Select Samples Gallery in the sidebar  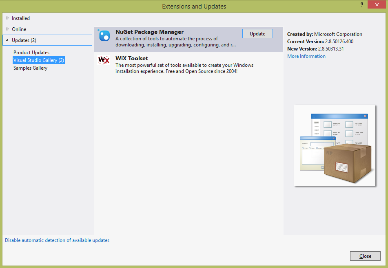coord(31,68)
